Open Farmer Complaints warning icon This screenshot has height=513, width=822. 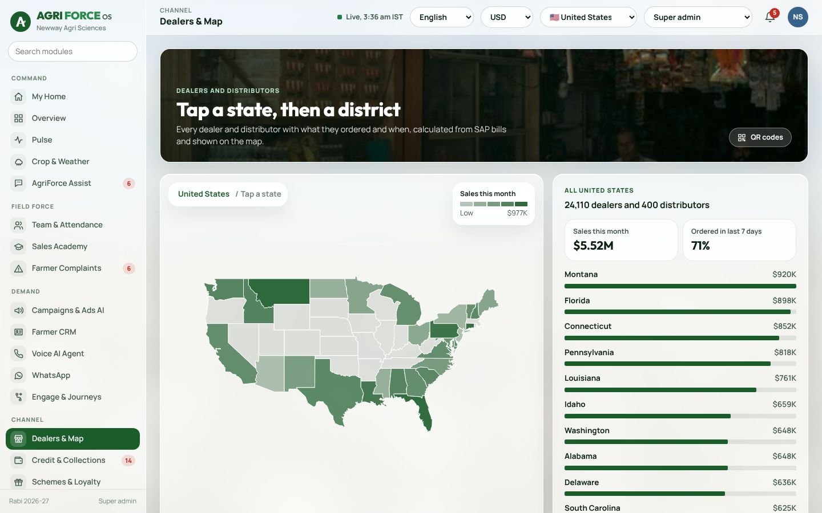click(x=19, y=268)
